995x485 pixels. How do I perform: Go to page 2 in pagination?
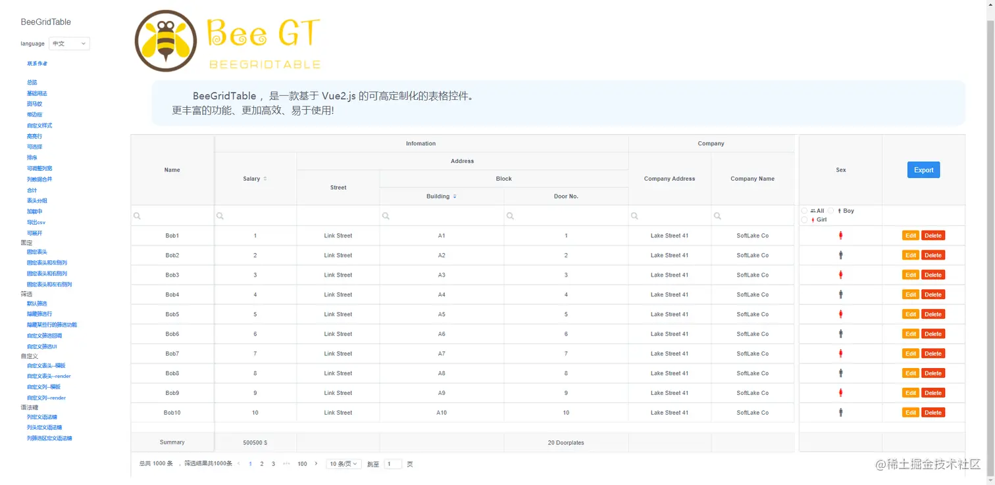pos(262,464)
